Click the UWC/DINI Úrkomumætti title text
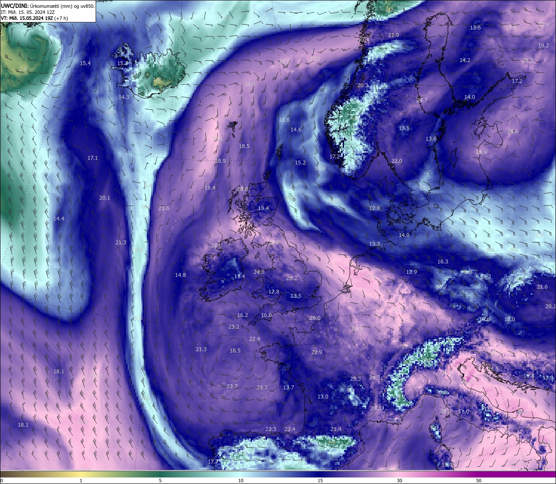The width and height of the screenshot is (556, 484). tap(48, 6)
